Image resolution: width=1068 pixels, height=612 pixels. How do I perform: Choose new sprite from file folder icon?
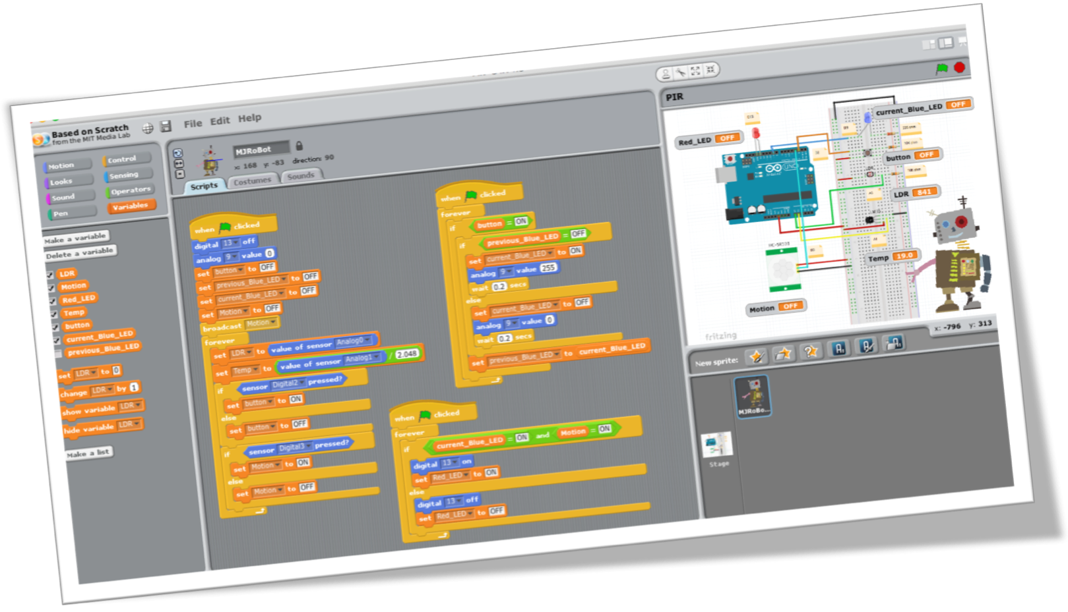coord(783,354)
